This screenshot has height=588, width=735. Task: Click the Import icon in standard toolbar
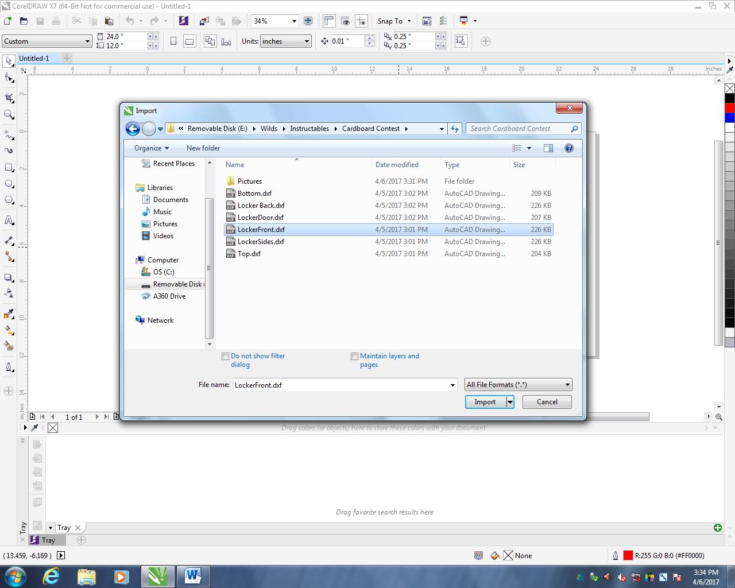(x=204, y=21)
